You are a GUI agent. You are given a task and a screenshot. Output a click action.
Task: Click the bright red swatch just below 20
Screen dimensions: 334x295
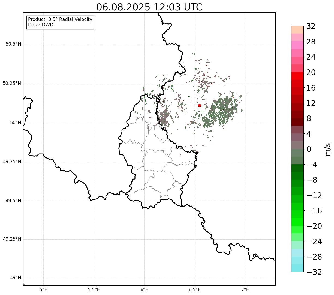[x=297, y=76]
